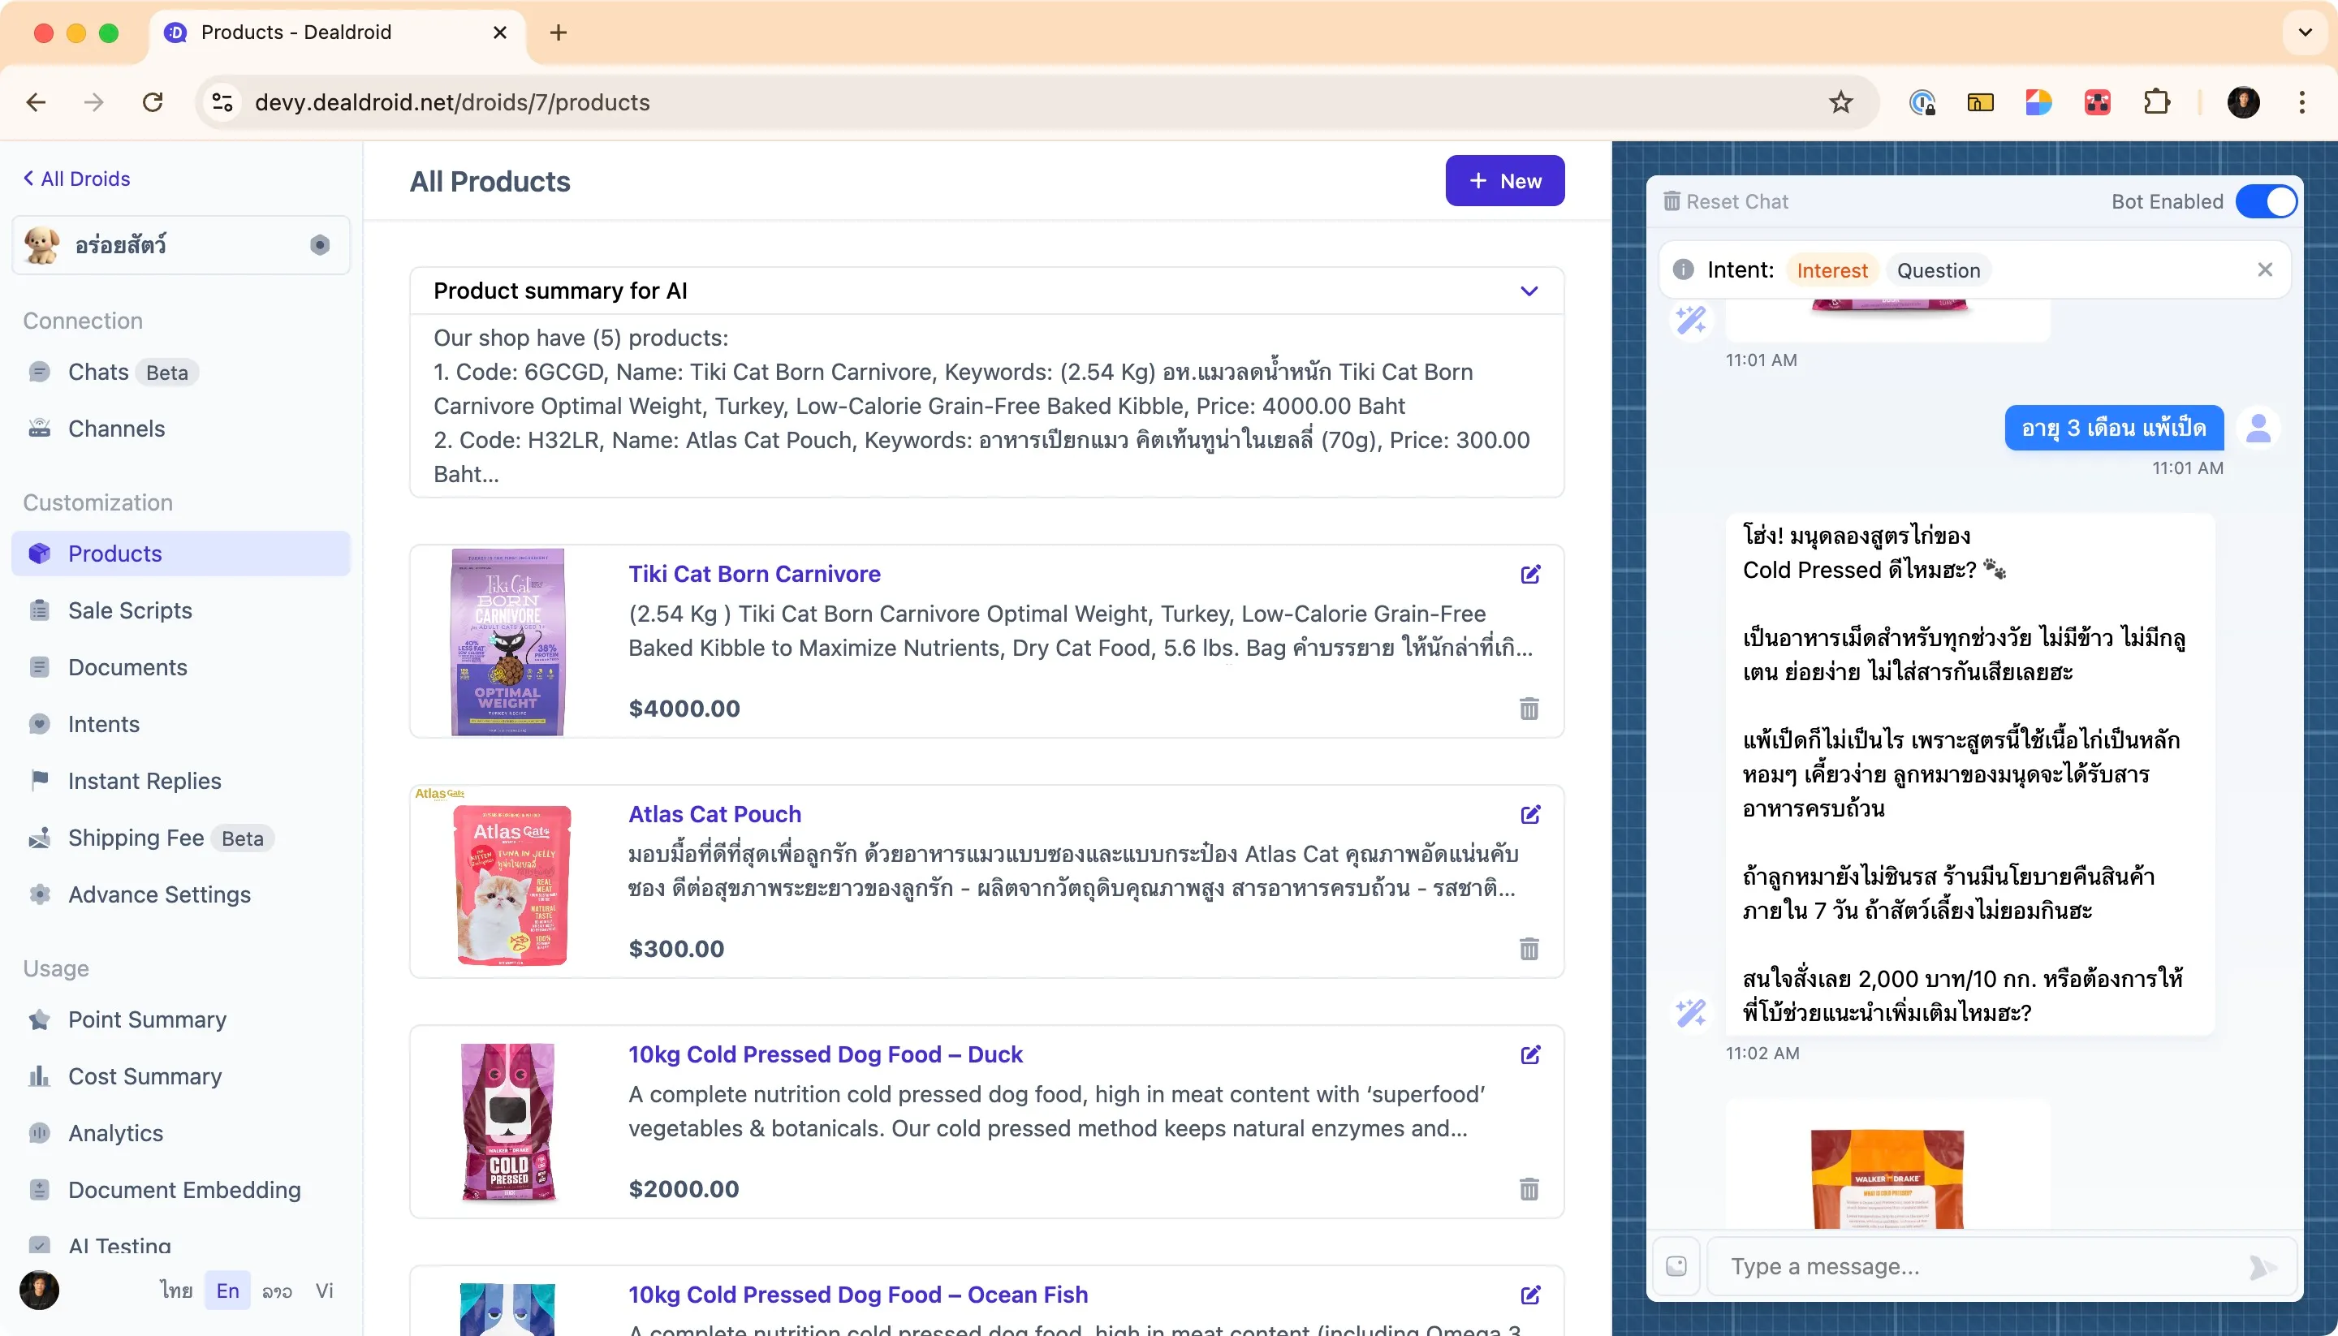Image resolution: width=2338 pixels, height=1336 pixels.
Task: Open Instant Replies settings
Action: (x=144, y=780)
